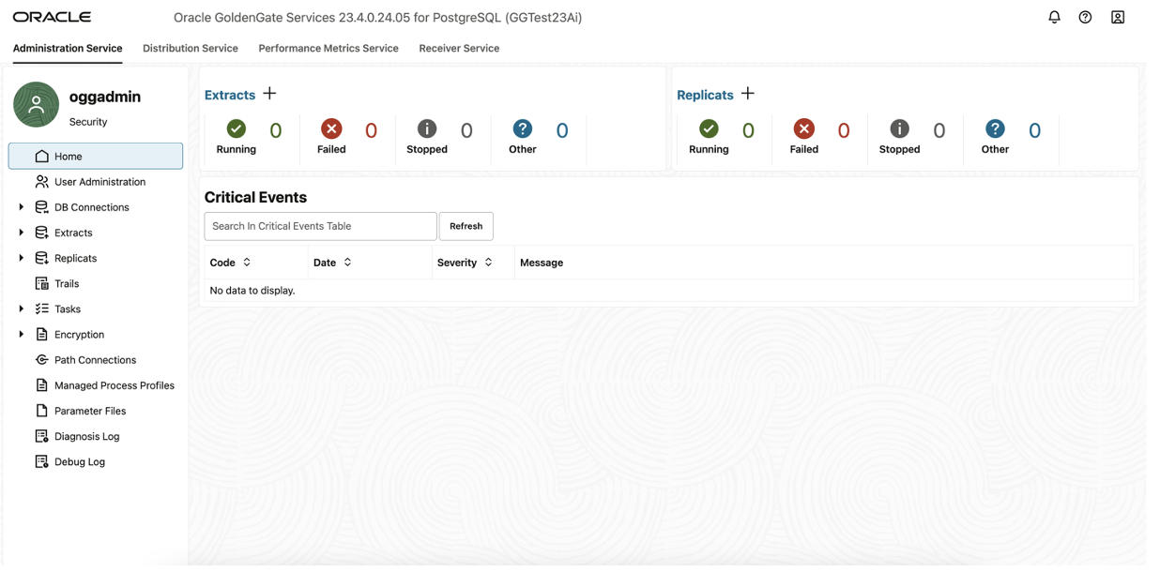Click the Extracts Running green check icon
The width and height of the screenshot is (1160, 572).
click(237, 128)
